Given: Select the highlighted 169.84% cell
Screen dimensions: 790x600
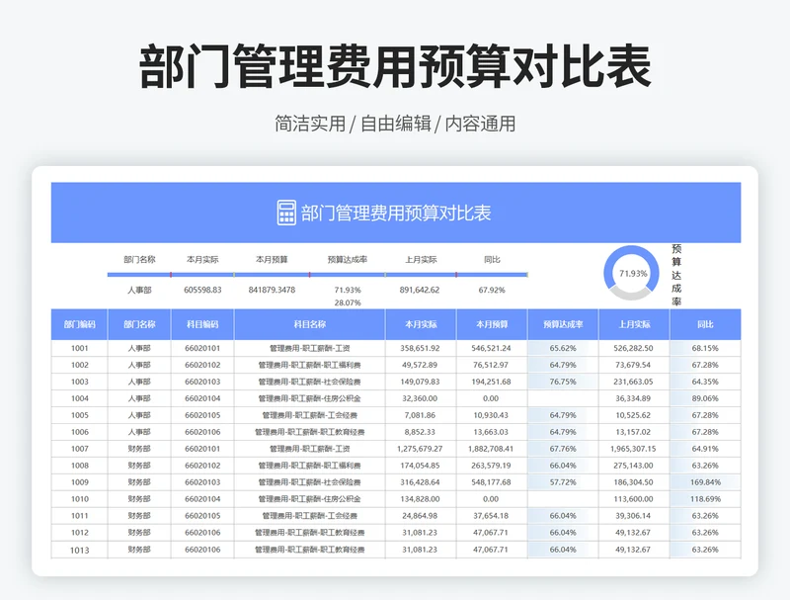Looking at the screenshot, I should [x=705, y=482].
